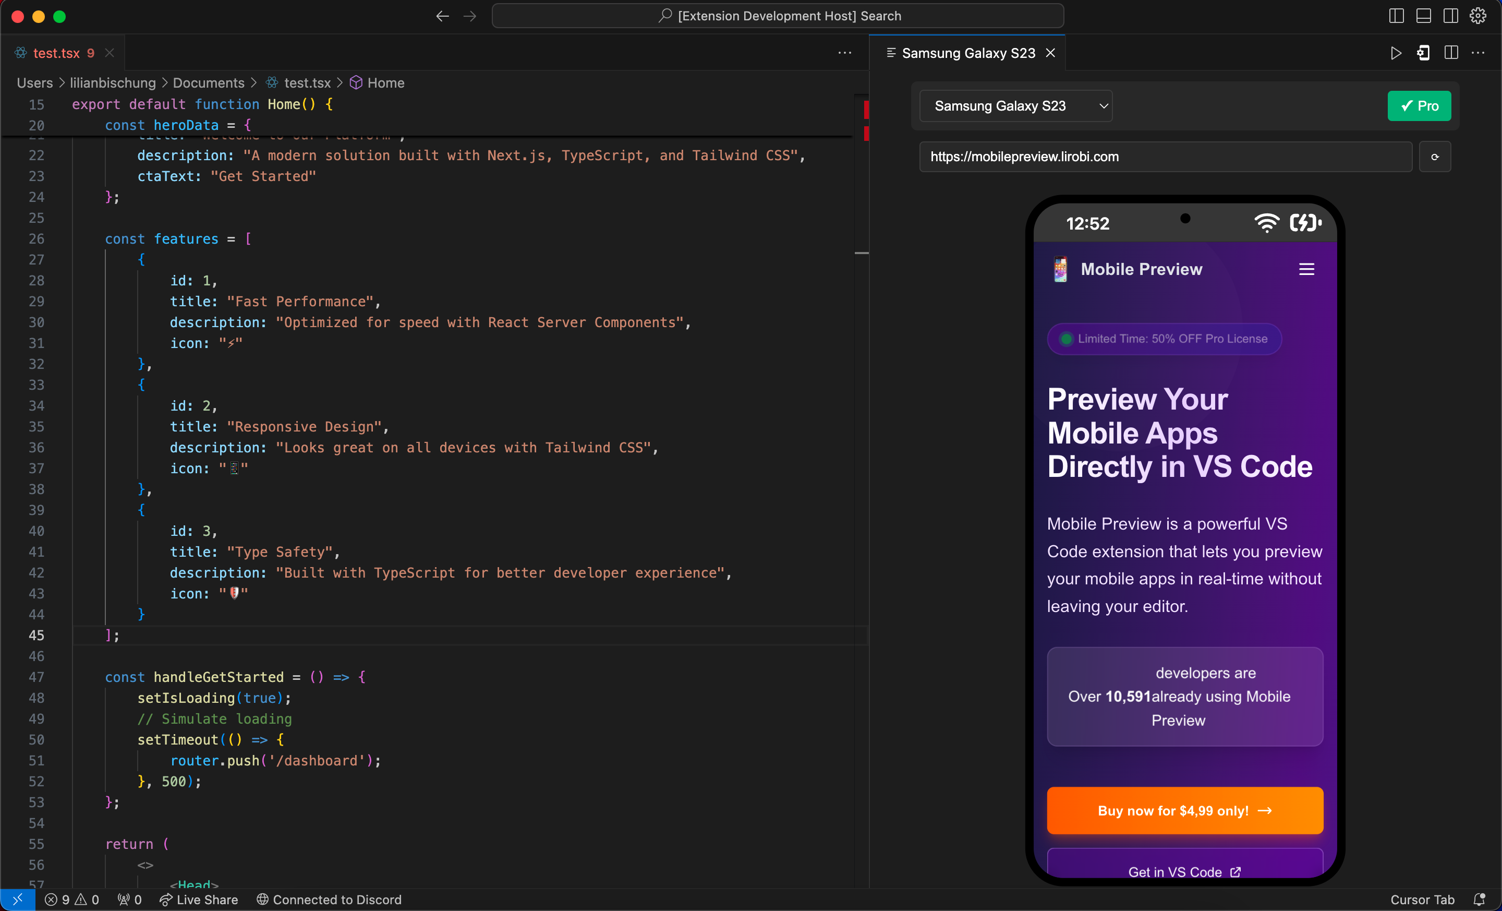Toggle the bottom panel visibility
The image size is (1502, 911).
[1423, 16]
